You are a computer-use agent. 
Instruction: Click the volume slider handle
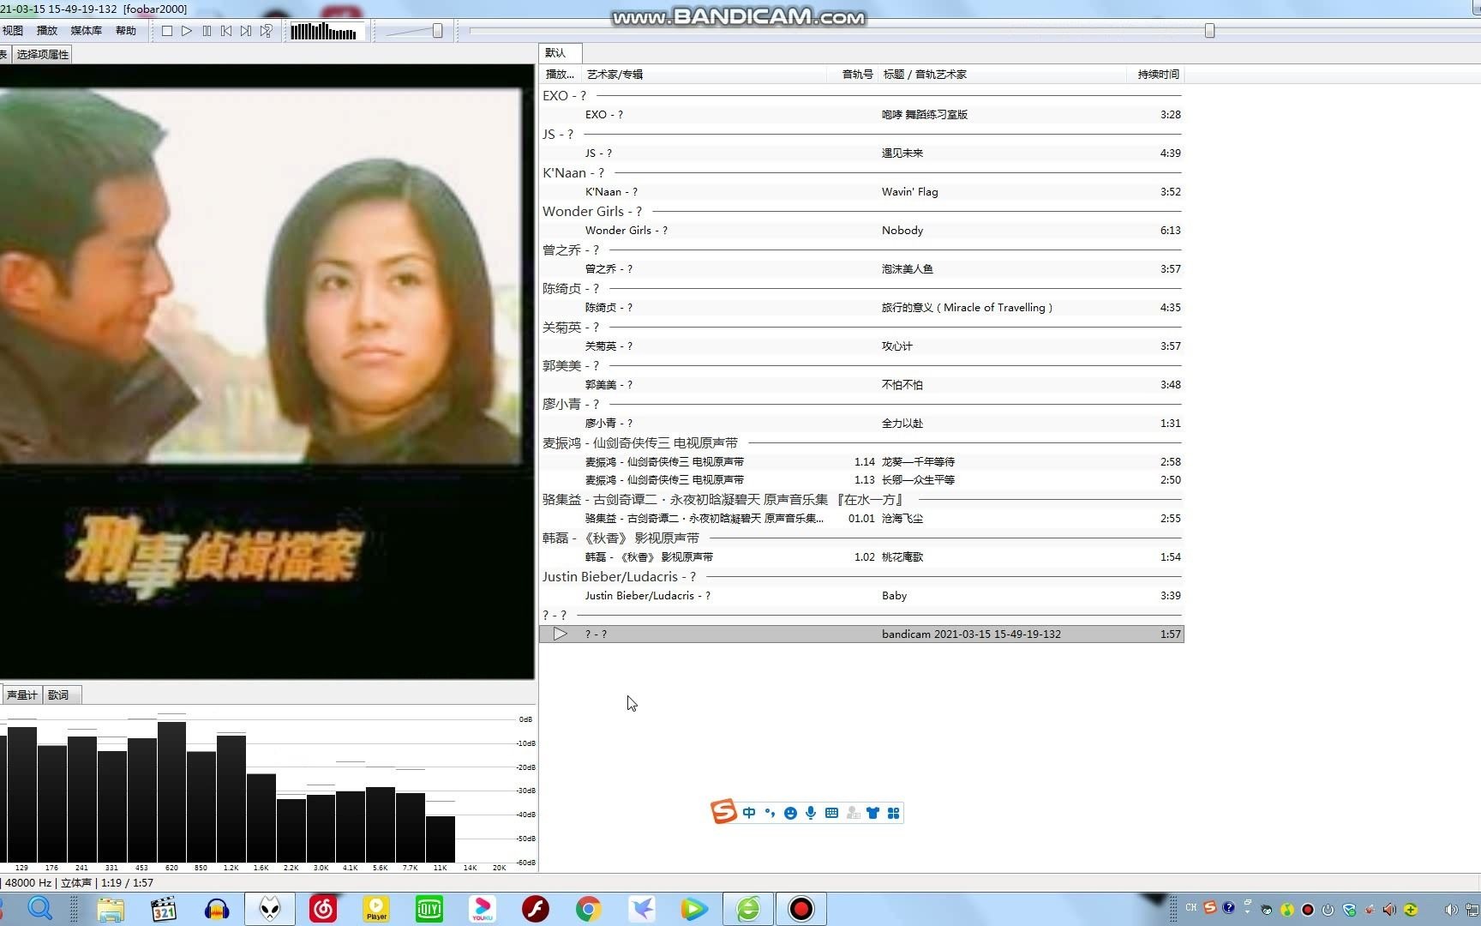[x=437, y=31]
